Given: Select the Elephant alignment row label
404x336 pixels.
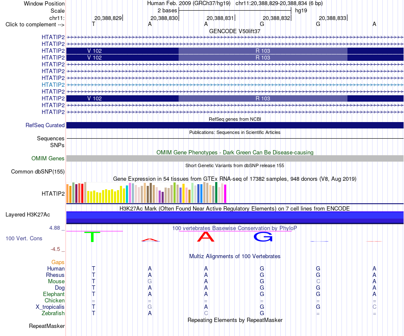Looking at the screenshot, I should click(x=54, y=294).
